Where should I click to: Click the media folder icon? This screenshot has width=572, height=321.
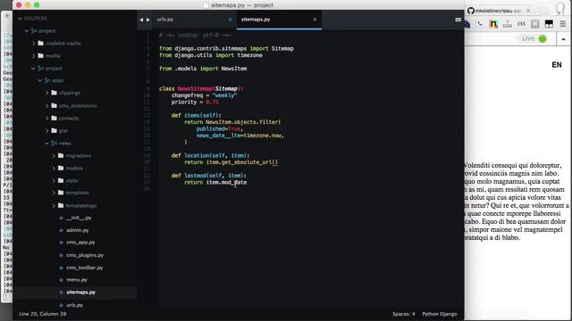coord(41,55)
